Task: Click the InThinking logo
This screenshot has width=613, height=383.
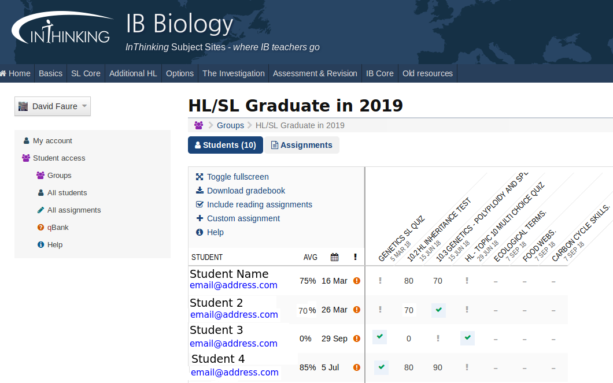Action: coord(61,29)
